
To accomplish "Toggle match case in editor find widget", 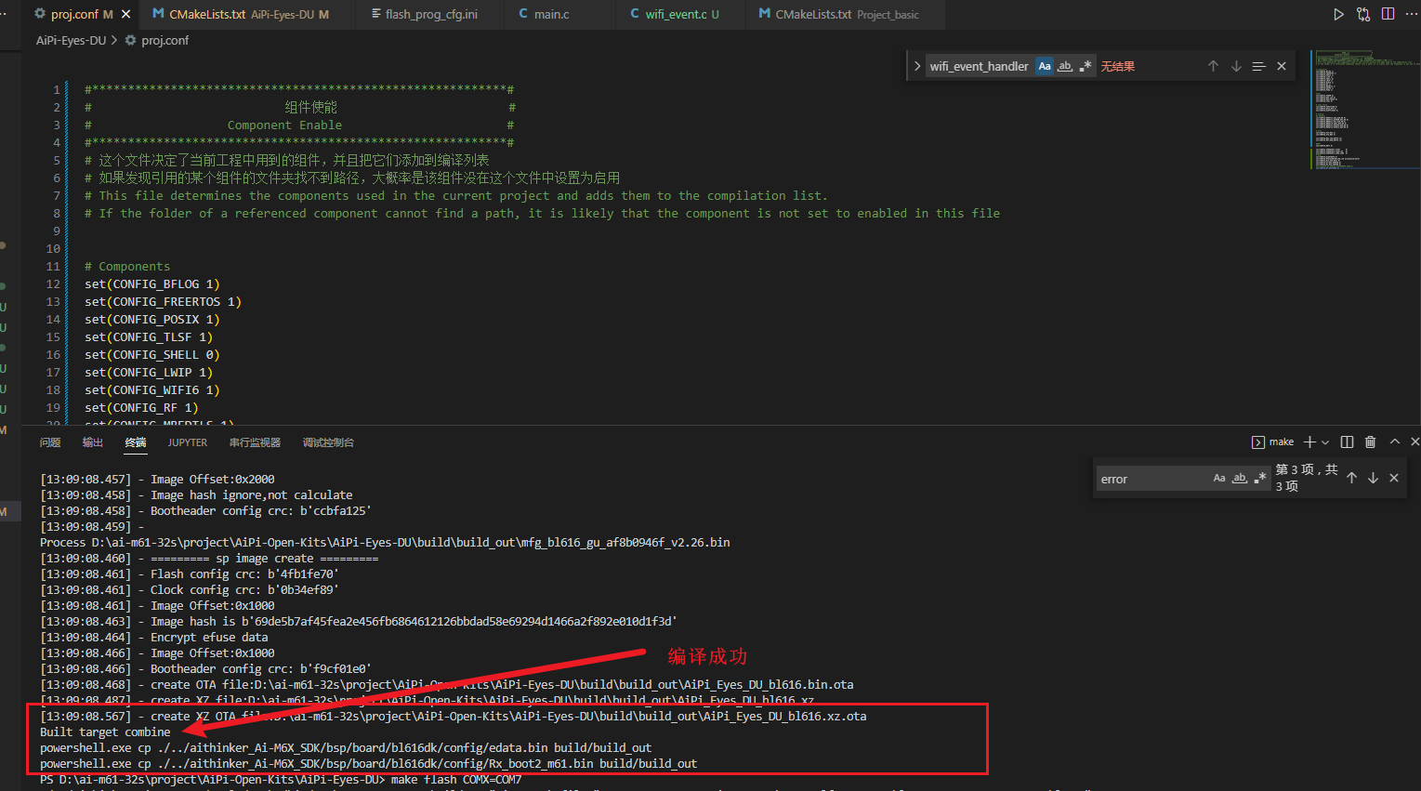I will click(1045, 66).
